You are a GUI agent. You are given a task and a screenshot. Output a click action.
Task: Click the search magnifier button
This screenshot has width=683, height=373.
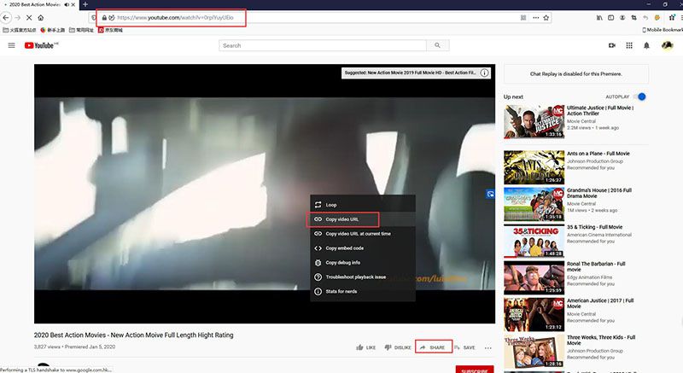pos(438,45)
